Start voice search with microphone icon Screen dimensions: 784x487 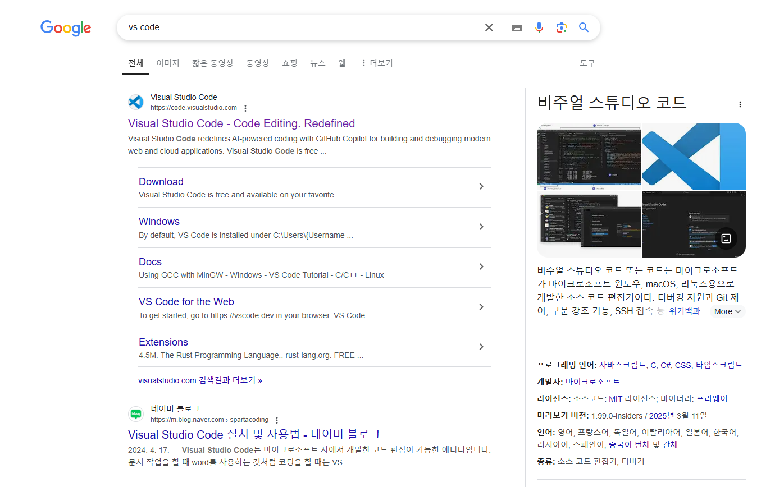539,27
